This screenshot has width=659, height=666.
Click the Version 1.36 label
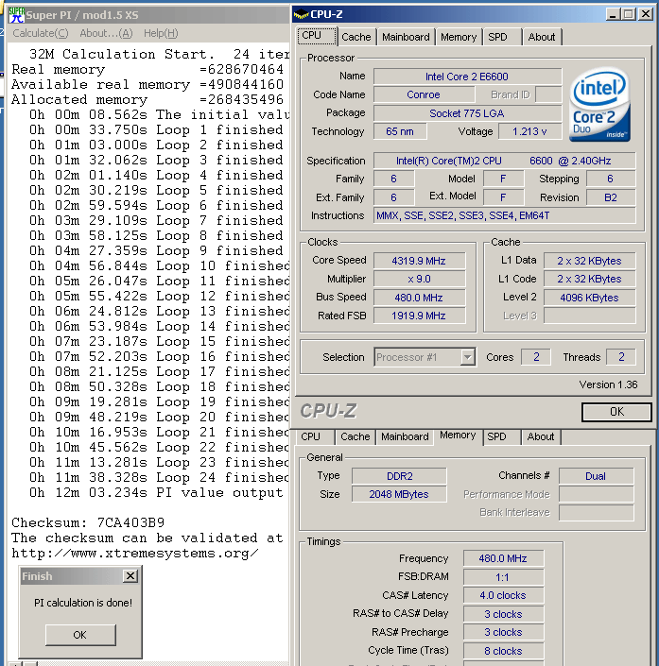(608, 384)
